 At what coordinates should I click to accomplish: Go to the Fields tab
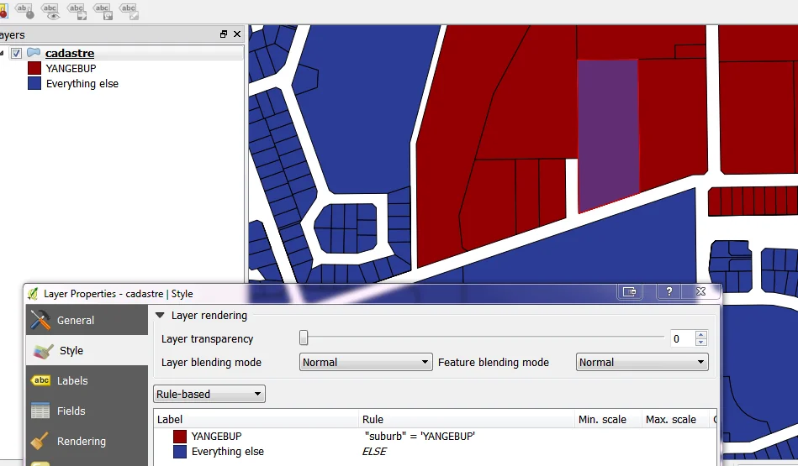(71, 411)
